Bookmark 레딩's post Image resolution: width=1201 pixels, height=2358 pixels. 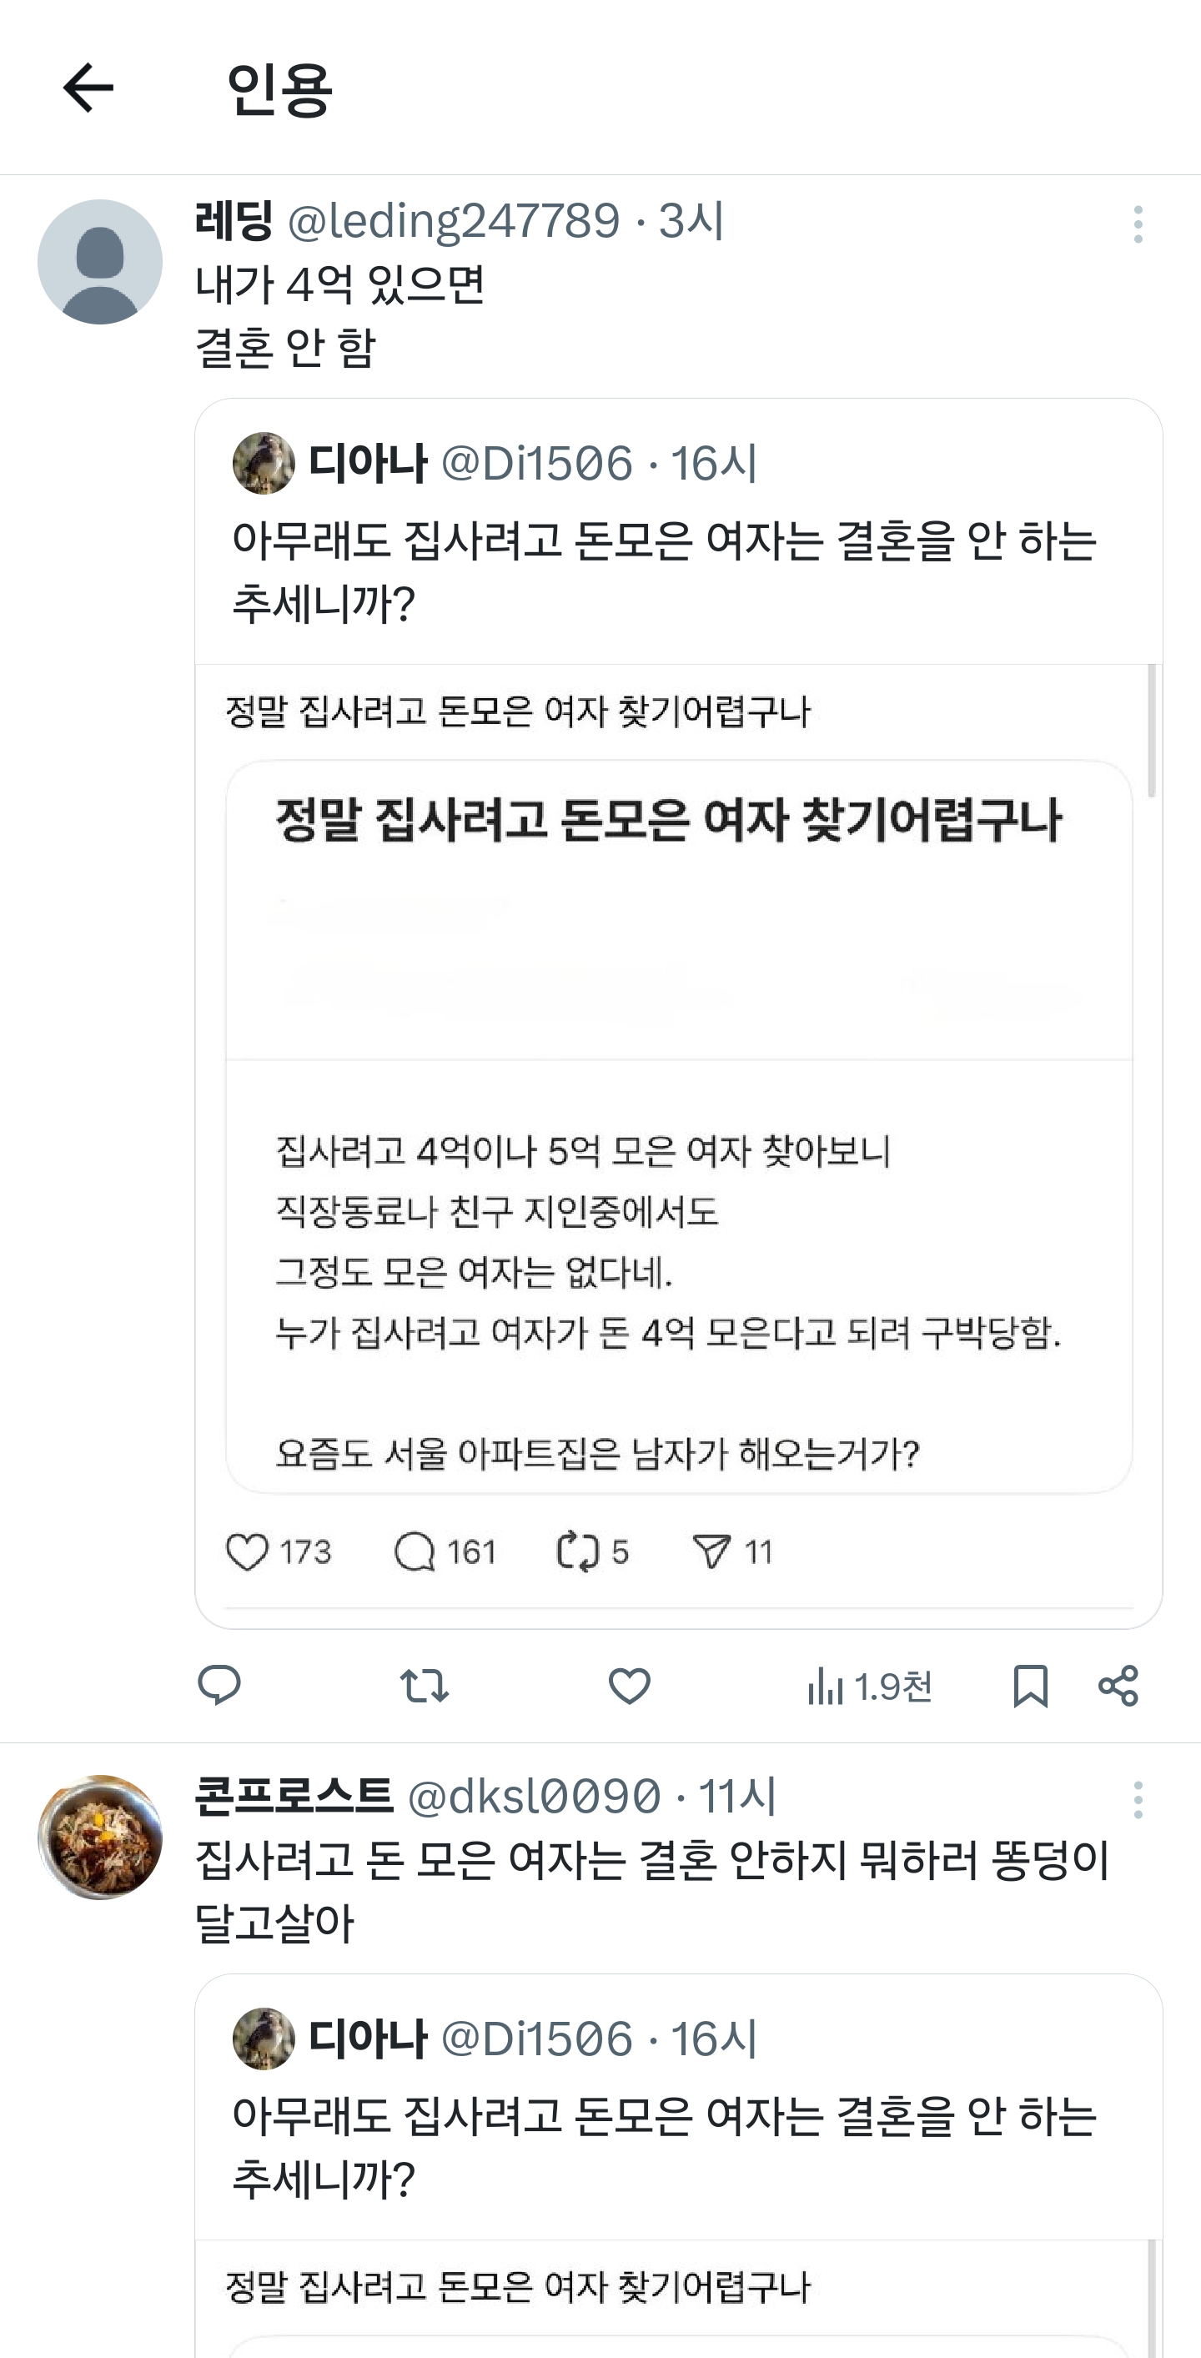[x=1030, y=1685]
